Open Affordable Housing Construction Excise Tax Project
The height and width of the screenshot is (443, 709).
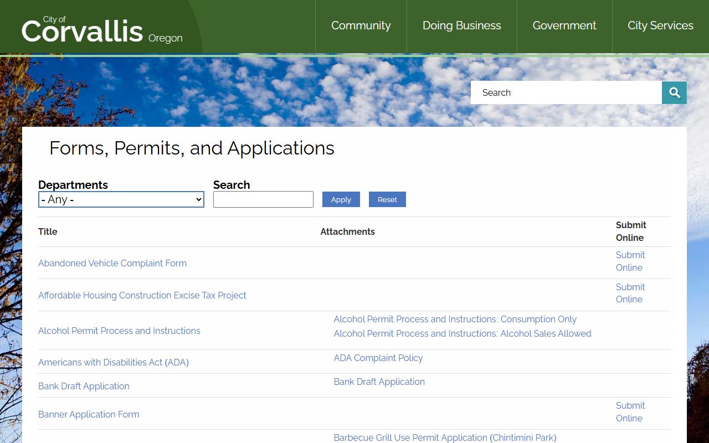[x=142, y=295]
